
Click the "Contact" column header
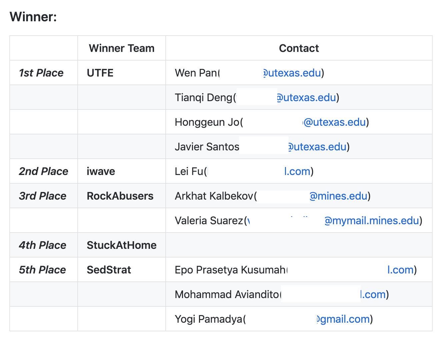tap(299, 48)
